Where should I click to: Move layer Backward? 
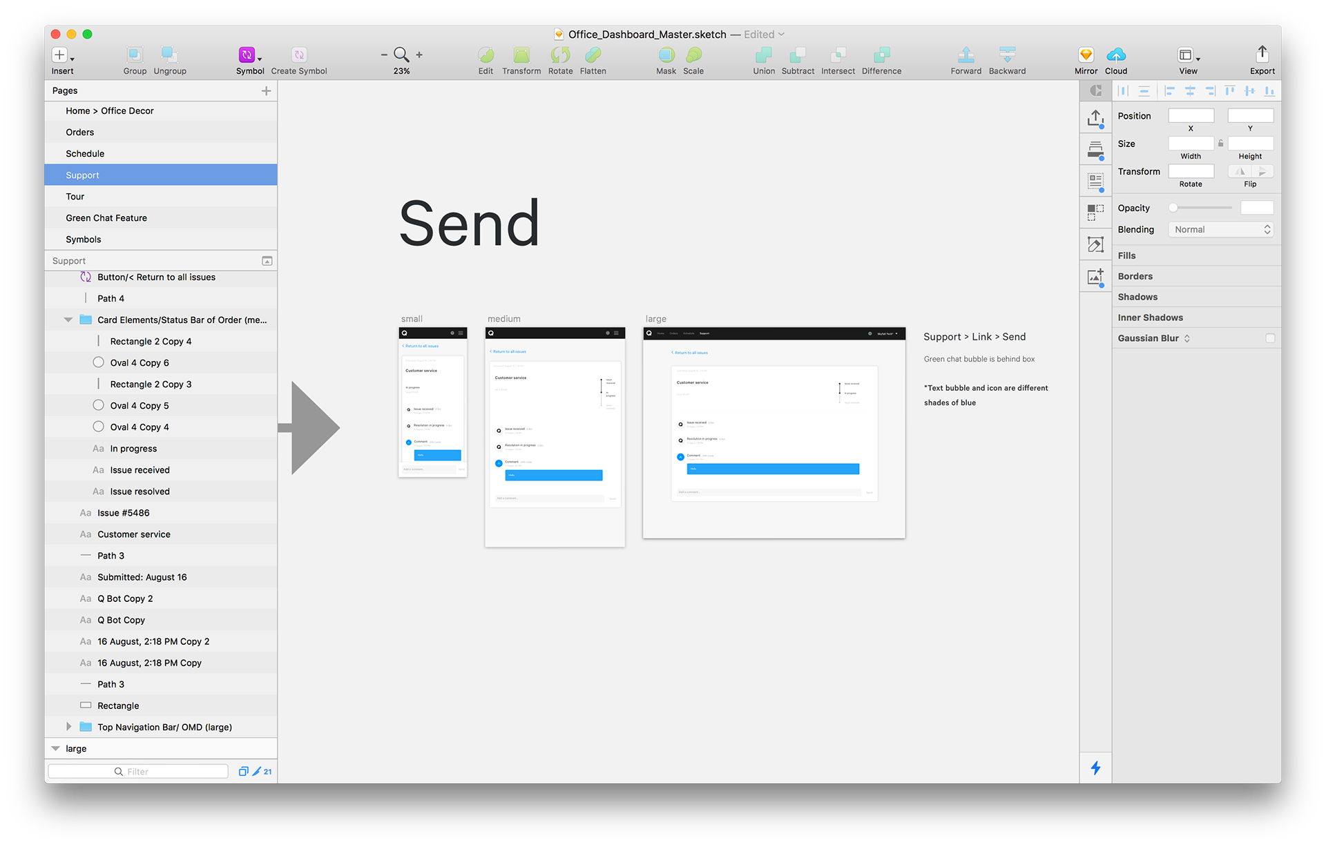pos(1007,55)
